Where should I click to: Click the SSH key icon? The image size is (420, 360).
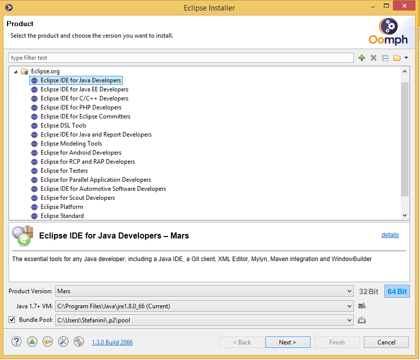48,342
